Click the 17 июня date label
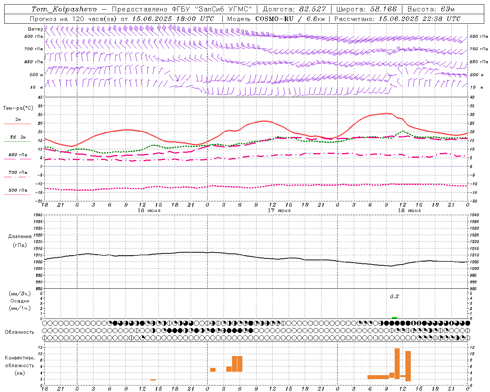Screen dimensions: 490x392 279,211
